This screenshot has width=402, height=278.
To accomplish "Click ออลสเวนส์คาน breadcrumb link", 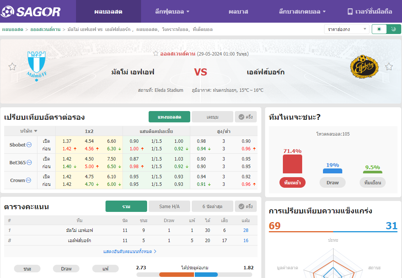I will click(45, 29).
